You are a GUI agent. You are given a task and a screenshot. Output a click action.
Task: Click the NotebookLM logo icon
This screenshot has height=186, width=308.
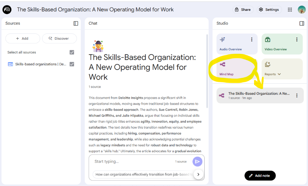point(7,10)
